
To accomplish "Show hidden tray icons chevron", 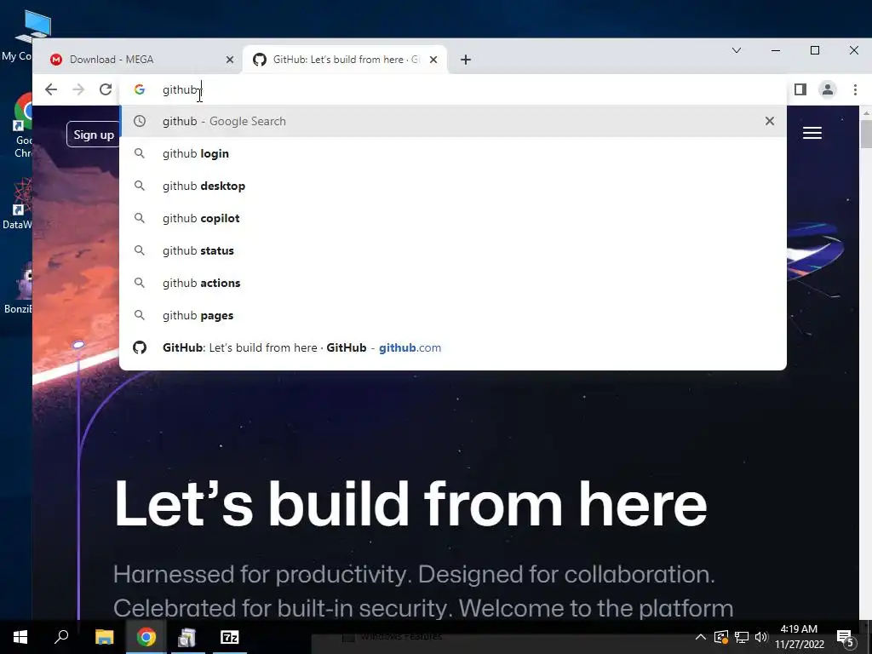I will click(x=701, y=637).
